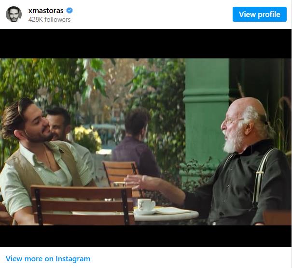Click the 428K followers text
Viewport: 292px width, 268px height.
coord(50,20)
